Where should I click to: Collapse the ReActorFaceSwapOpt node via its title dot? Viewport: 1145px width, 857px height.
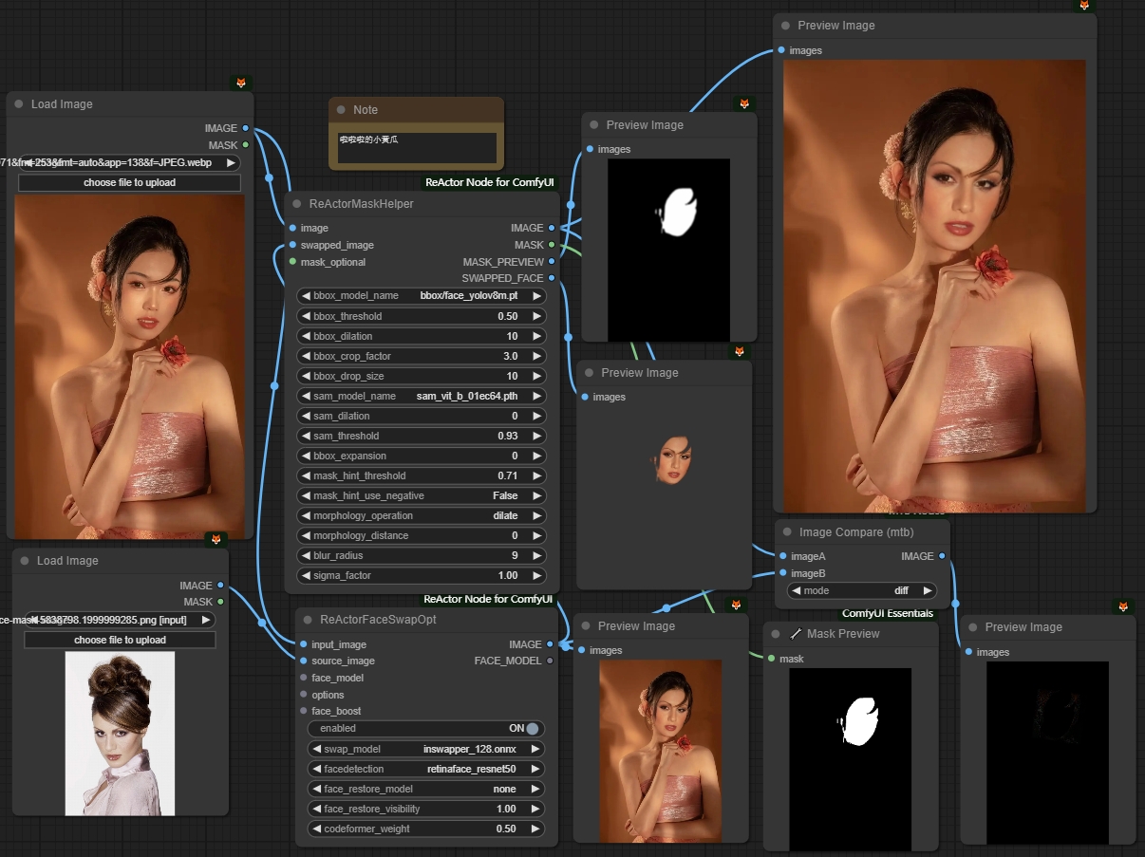(x=307, y=620)
